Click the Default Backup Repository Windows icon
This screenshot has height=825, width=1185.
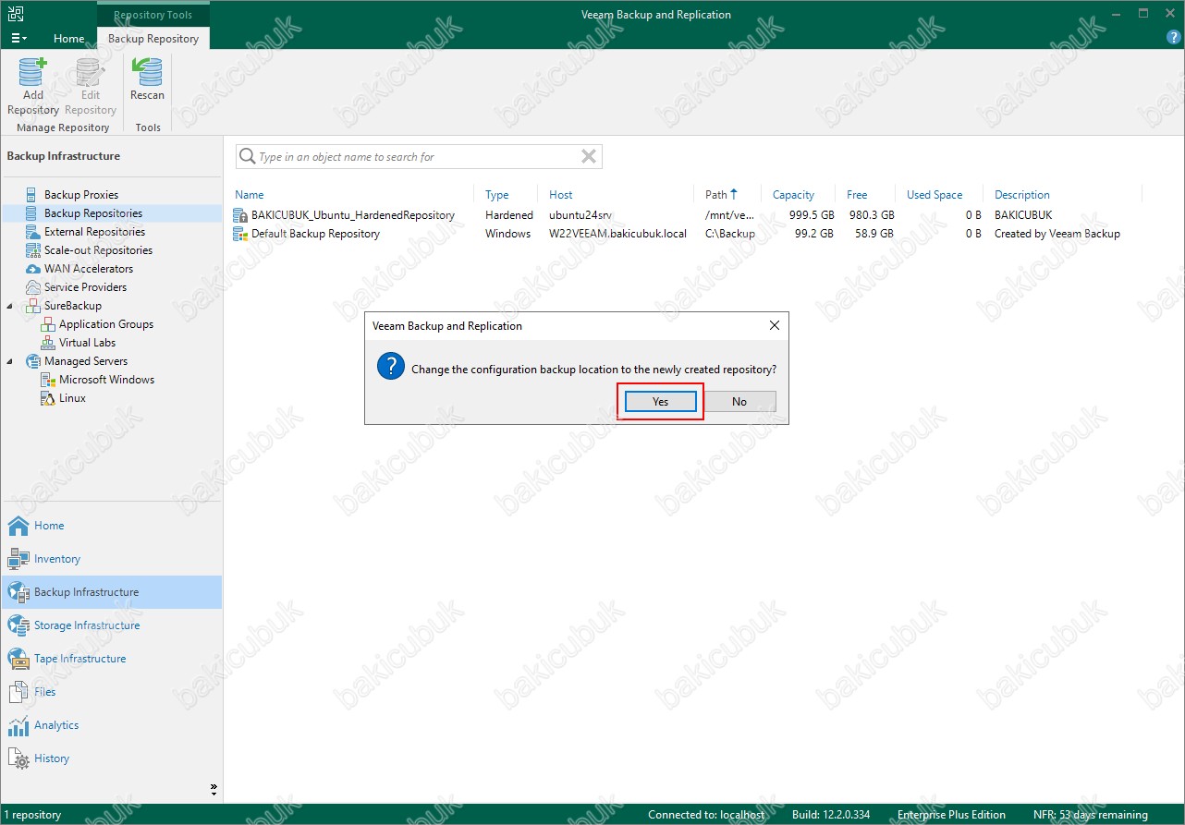(240, 234)
